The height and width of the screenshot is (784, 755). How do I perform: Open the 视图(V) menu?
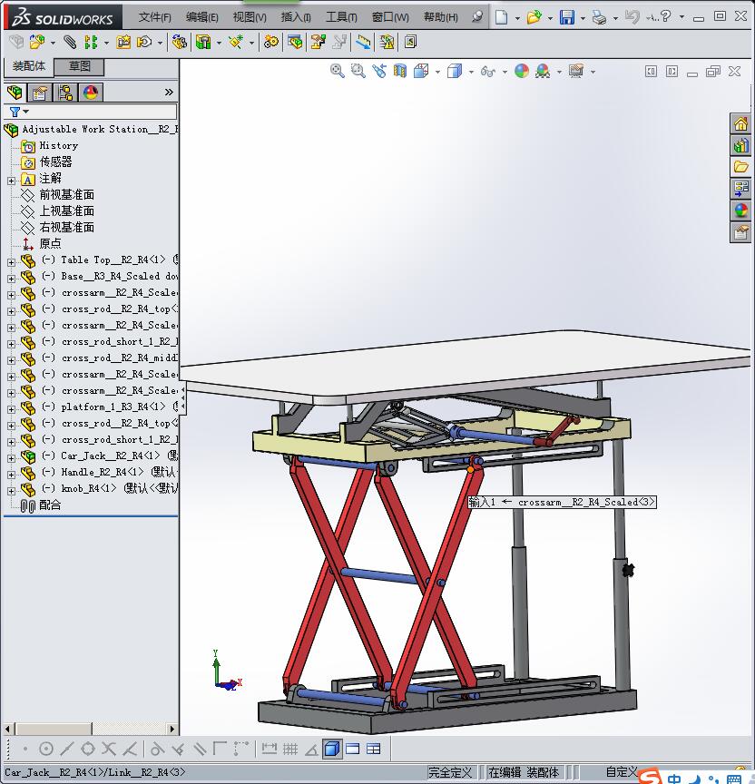click(x=250, y=17)
